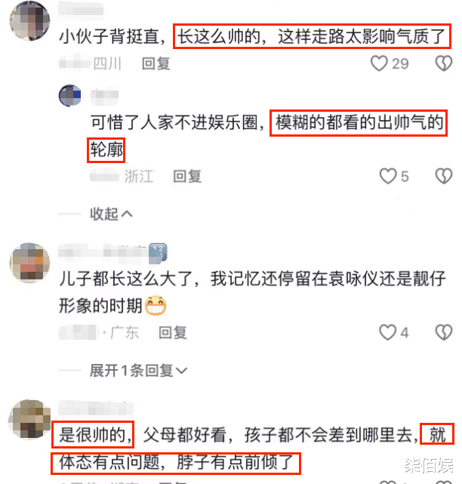Like the Zhejiang reply with 5 likes

387,176
